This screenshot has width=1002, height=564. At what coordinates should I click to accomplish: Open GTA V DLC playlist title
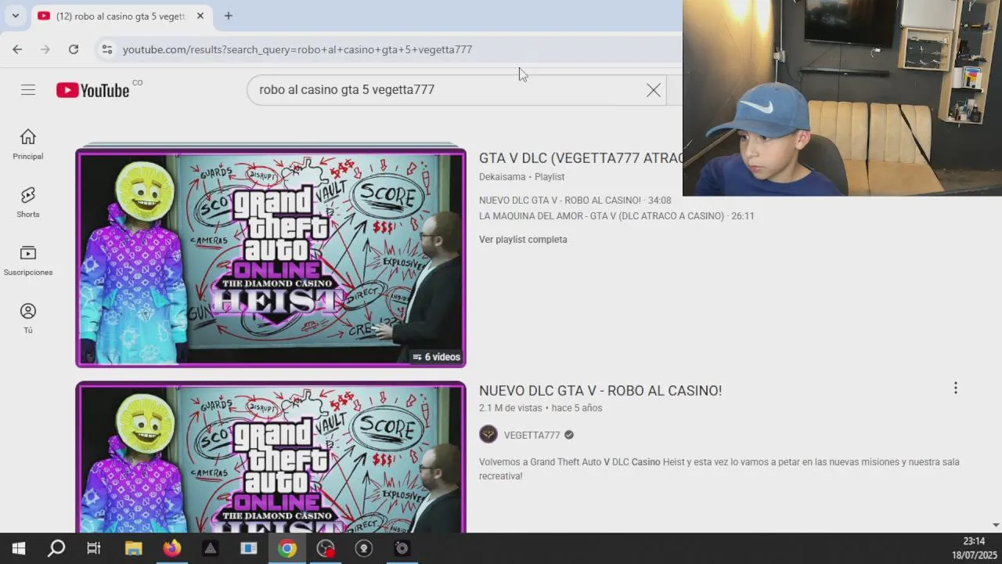point(581,158)
